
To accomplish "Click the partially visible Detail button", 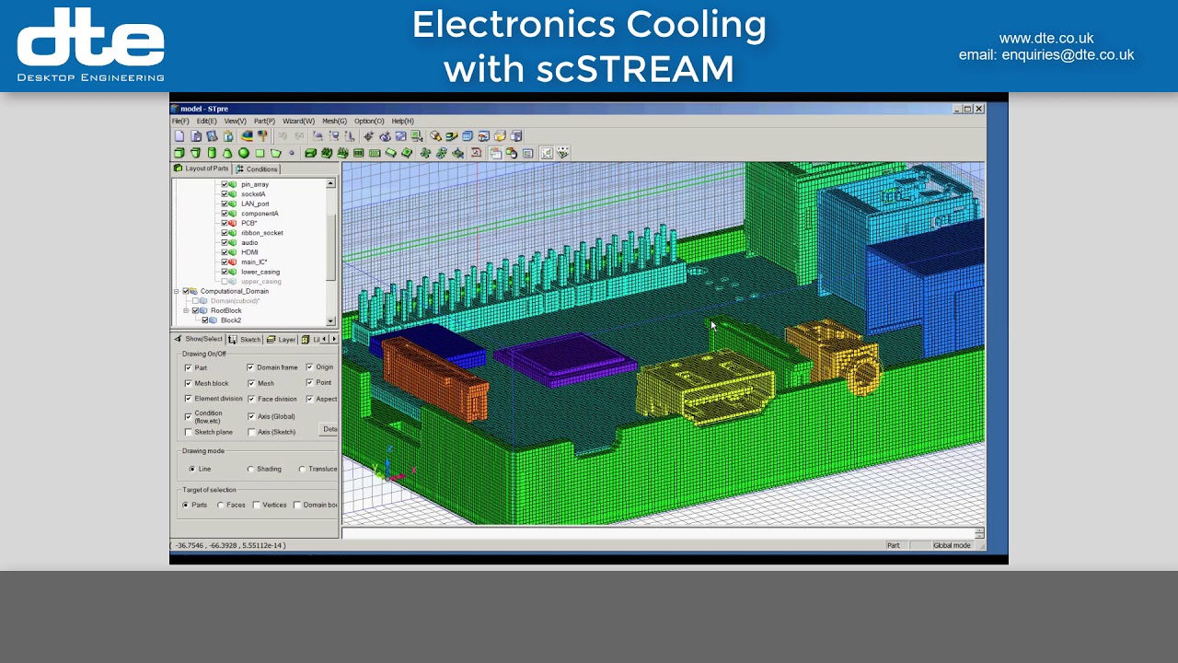I will 329,429.
